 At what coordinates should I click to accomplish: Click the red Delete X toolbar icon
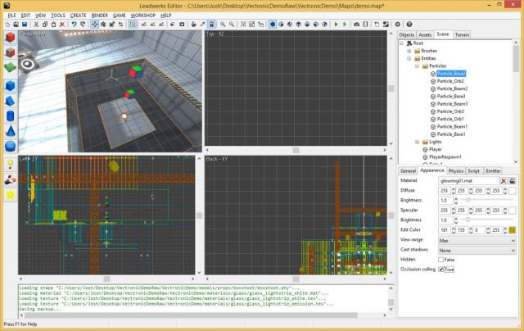(x=64, y=25)
